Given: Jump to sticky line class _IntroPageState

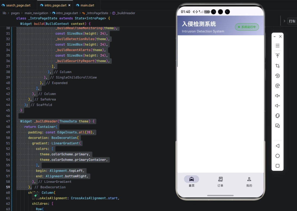Looking at the screenshot, I should (63, 18).
